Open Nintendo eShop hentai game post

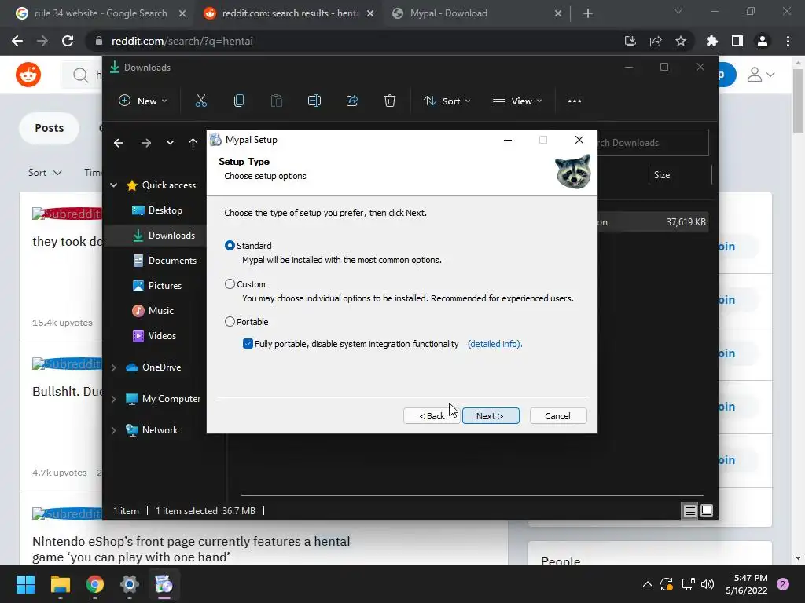[x=191, y=549]
